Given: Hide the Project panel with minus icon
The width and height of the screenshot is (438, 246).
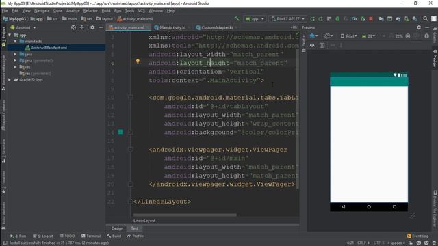Looking at the screenshot, I should 101,27.
